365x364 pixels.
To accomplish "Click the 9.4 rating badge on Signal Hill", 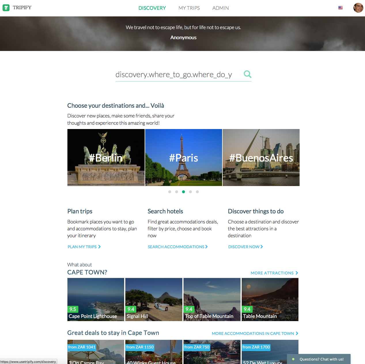I will click(131, 309).
